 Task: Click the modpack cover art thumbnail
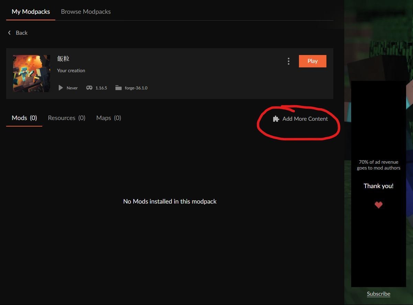point(32,74)
